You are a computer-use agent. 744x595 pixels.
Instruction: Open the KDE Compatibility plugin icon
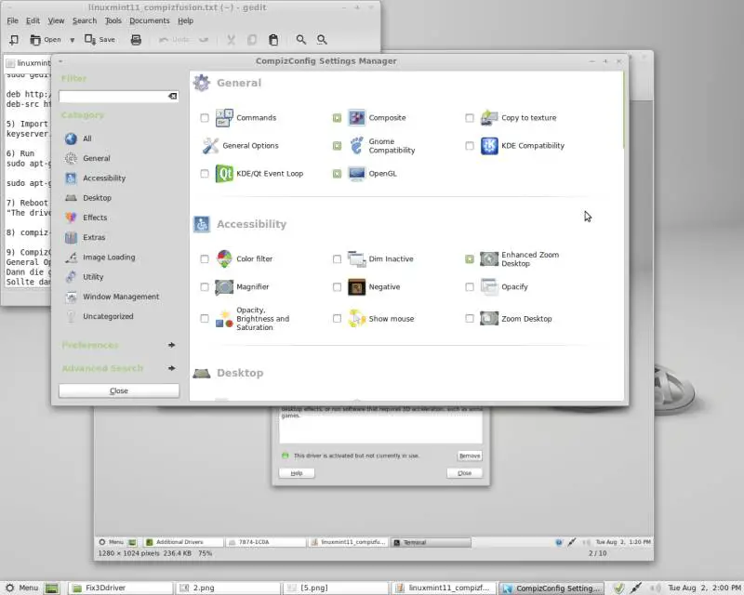click(489, 146)
